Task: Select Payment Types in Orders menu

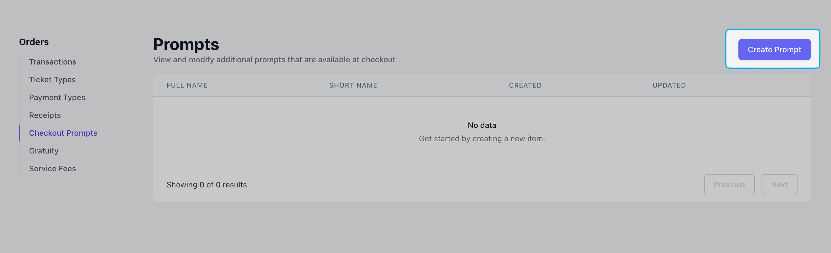Action: pos(57,97)
